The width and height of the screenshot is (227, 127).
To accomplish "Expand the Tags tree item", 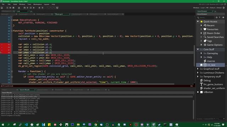I will point(201,41).
